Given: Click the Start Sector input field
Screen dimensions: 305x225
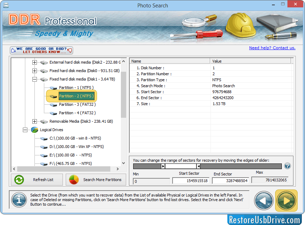Looking at the screenshot, I should tap(191, 181).
